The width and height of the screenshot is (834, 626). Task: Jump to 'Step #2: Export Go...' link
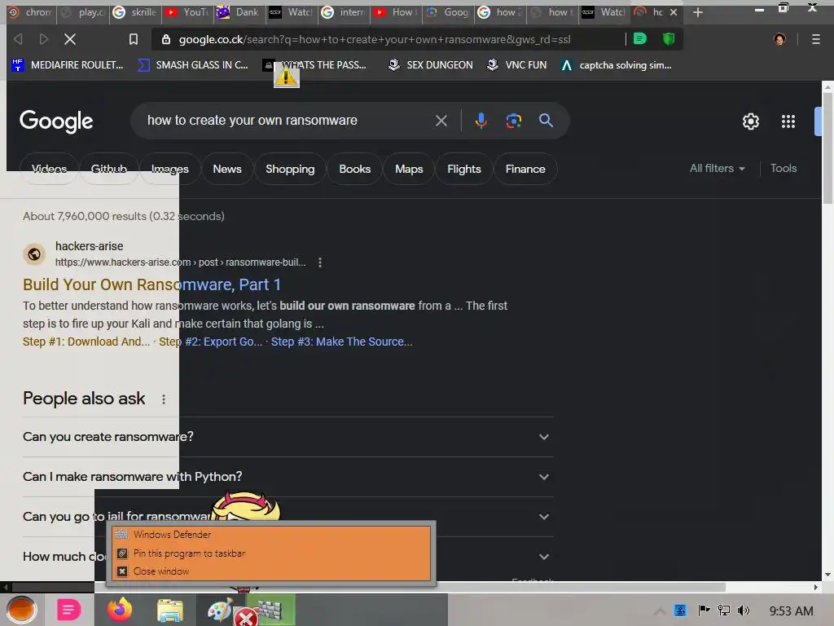pos(211,342)
